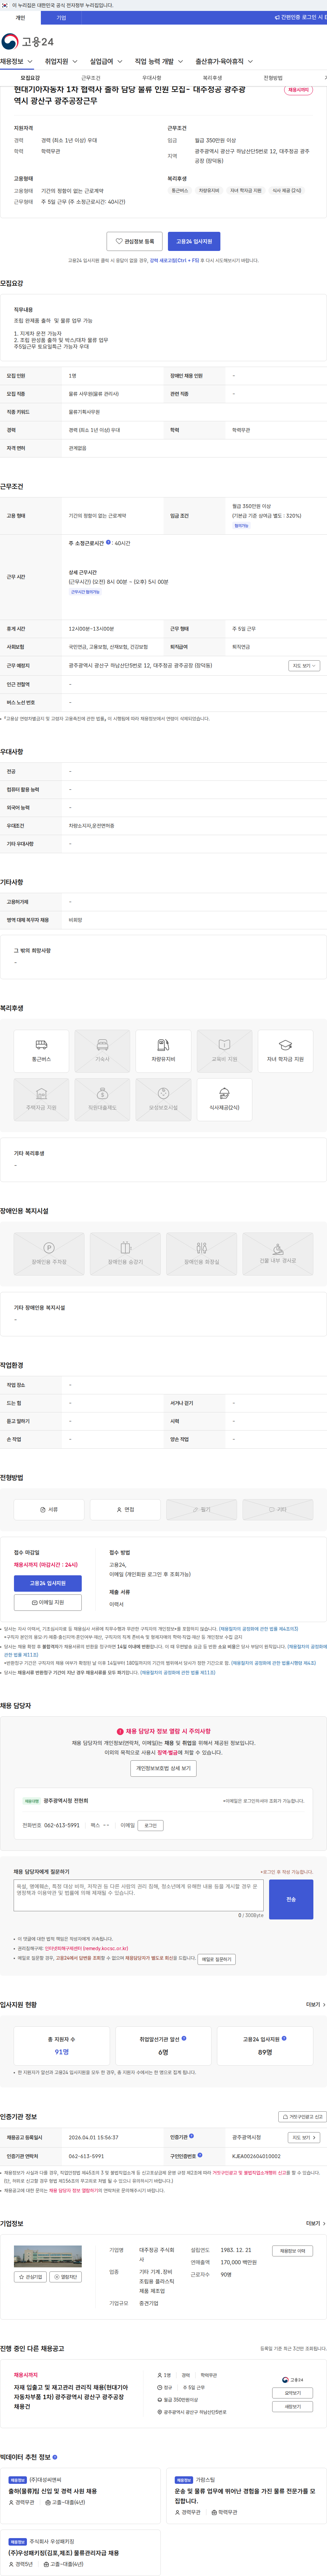This screenshot has height=2576, width=327.
Task: Click the 장애인용 주차장 facility icon
Action: click(x=49, y=1254)
